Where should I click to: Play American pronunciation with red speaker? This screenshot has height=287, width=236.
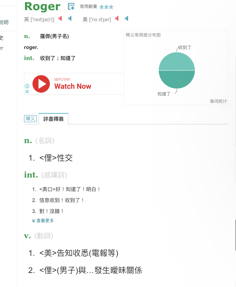[117, 19]
